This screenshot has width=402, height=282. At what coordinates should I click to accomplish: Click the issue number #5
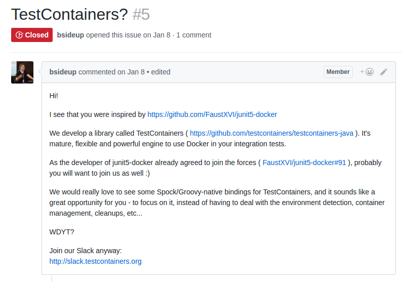pyautogui.click(x=141, y=14)
